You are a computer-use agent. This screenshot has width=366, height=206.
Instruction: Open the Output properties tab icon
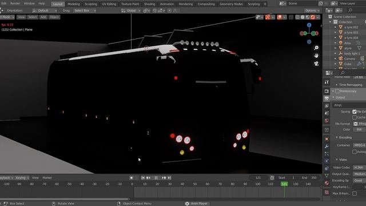point(327,98)
